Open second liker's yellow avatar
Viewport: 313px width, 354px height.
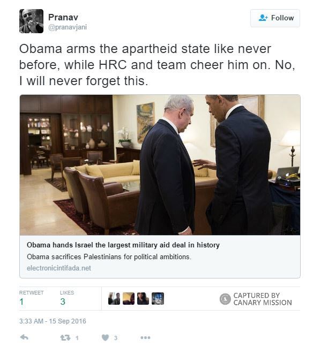point(129,298)
